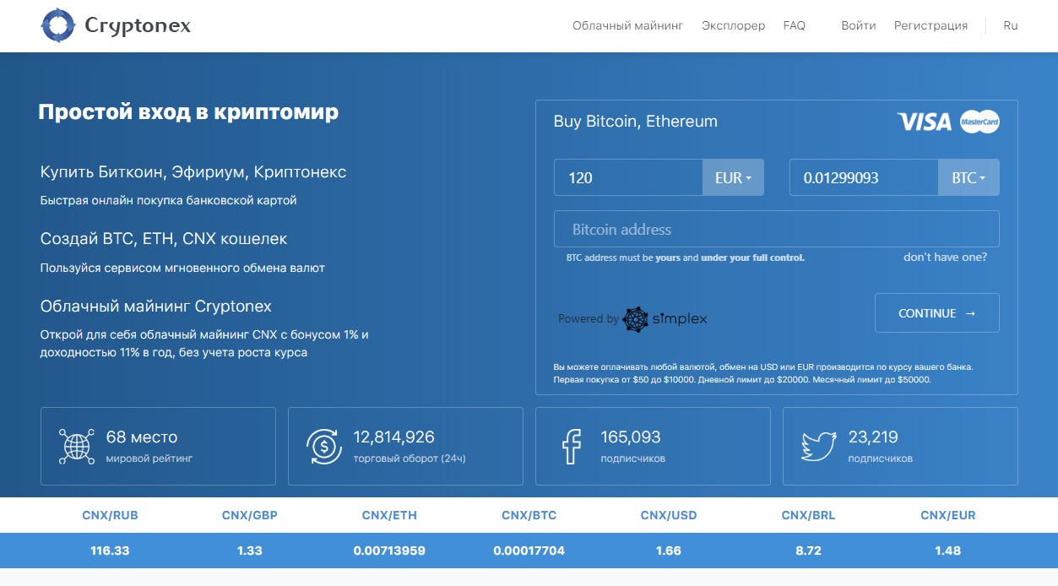Click the Visa card logo
Image resolution: width=1058 pixels, height=586 pixels.
(x=924, y=122)
